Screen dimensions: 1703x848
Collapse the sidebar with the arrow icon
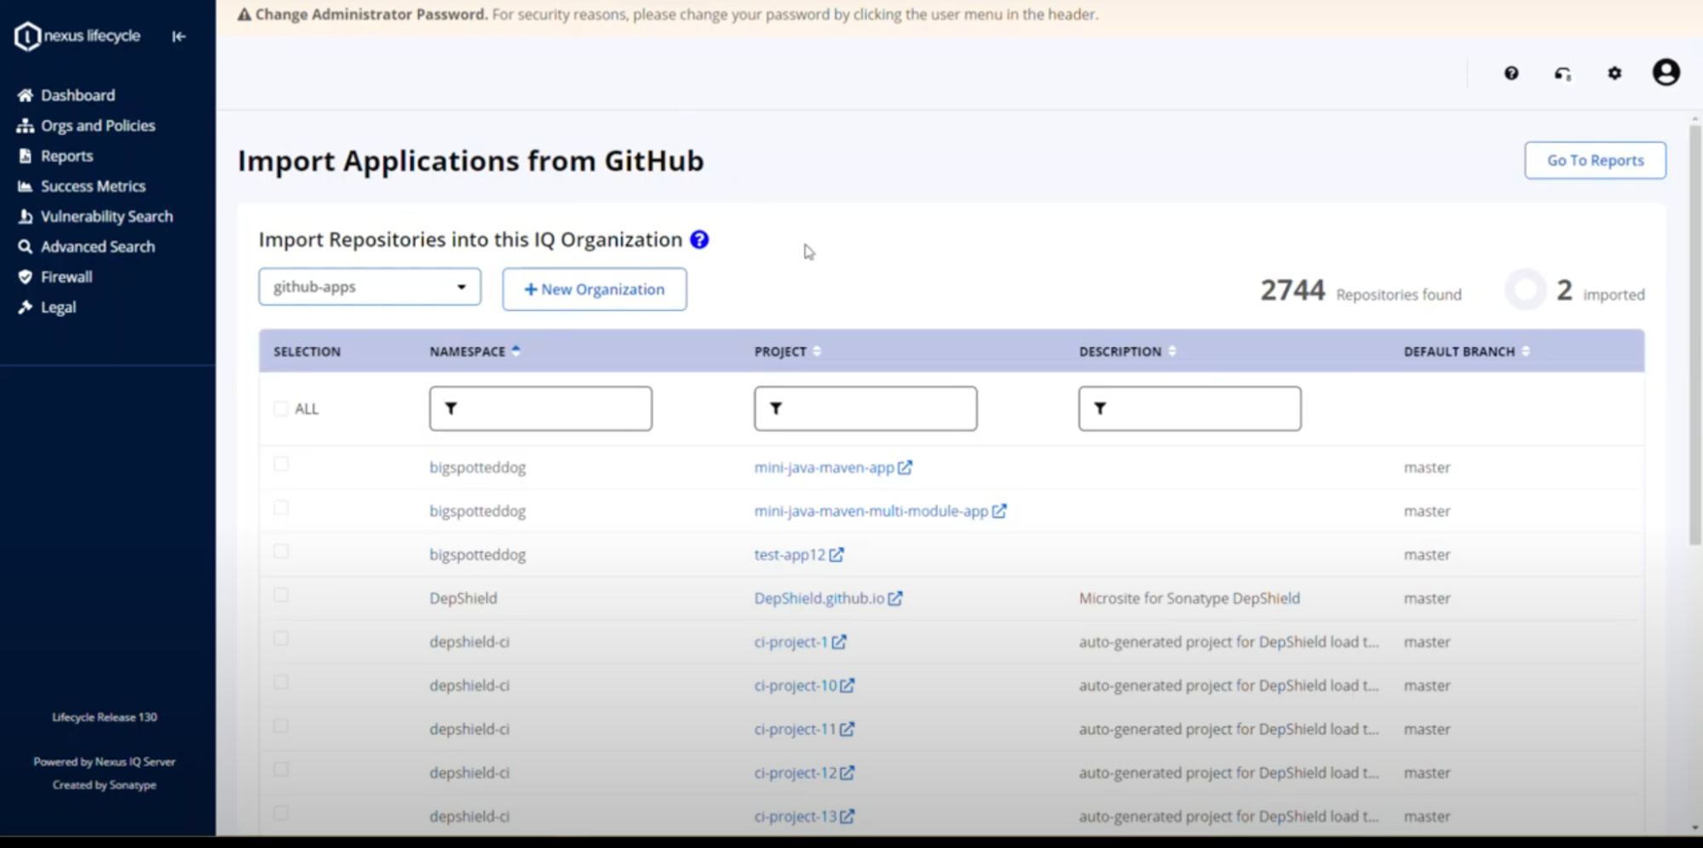pyautogui.click(x=179, y=37)
